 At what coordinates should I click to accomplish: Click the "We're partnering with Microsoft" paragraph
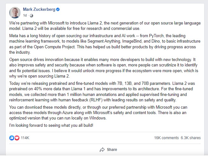(105, 26)
